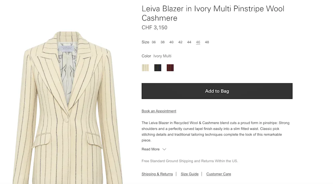This screenshot has width=333, height=184.
Task: Click the blazer product image
Action: [68, 108]
